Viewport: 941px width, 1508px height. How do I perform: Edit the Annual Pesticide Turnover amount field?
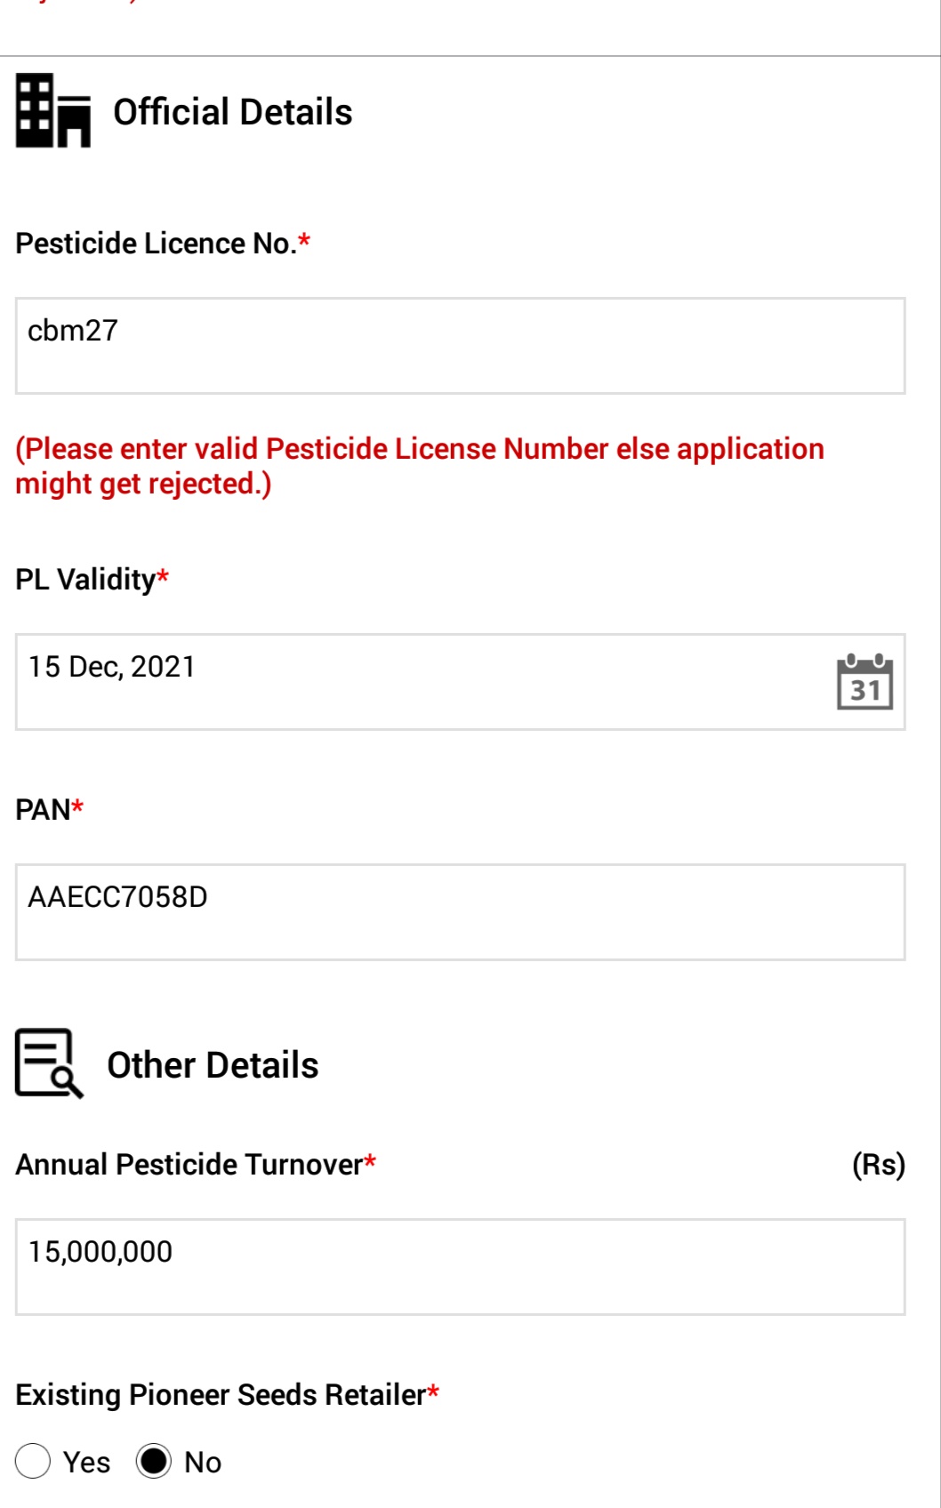(461, 1267)
